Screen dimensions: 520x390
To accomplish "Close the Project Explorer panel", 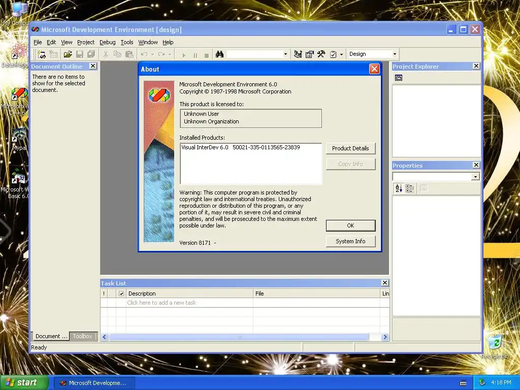I will tap(476, 66).
